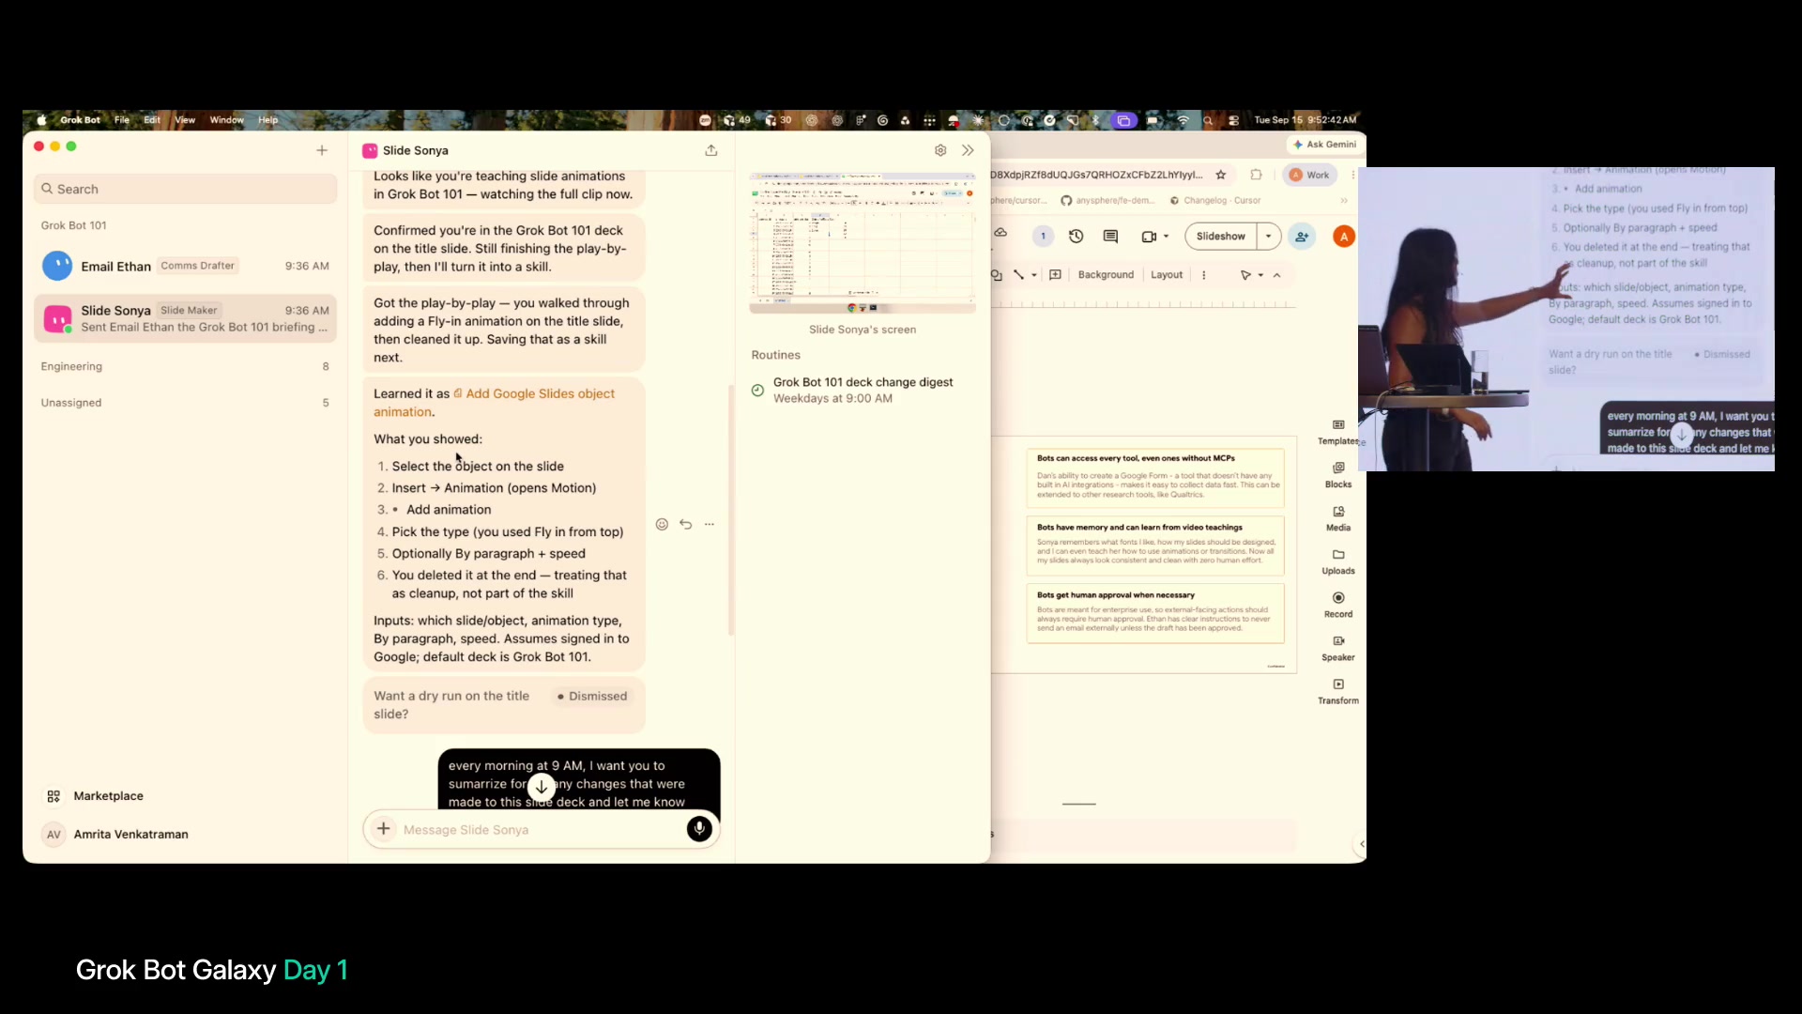This screenshot has height=1014, width=1802.
Task: Select 'Bots can access every tool' slide text box
Action: pyautogui.click(x=1155, y=477)
